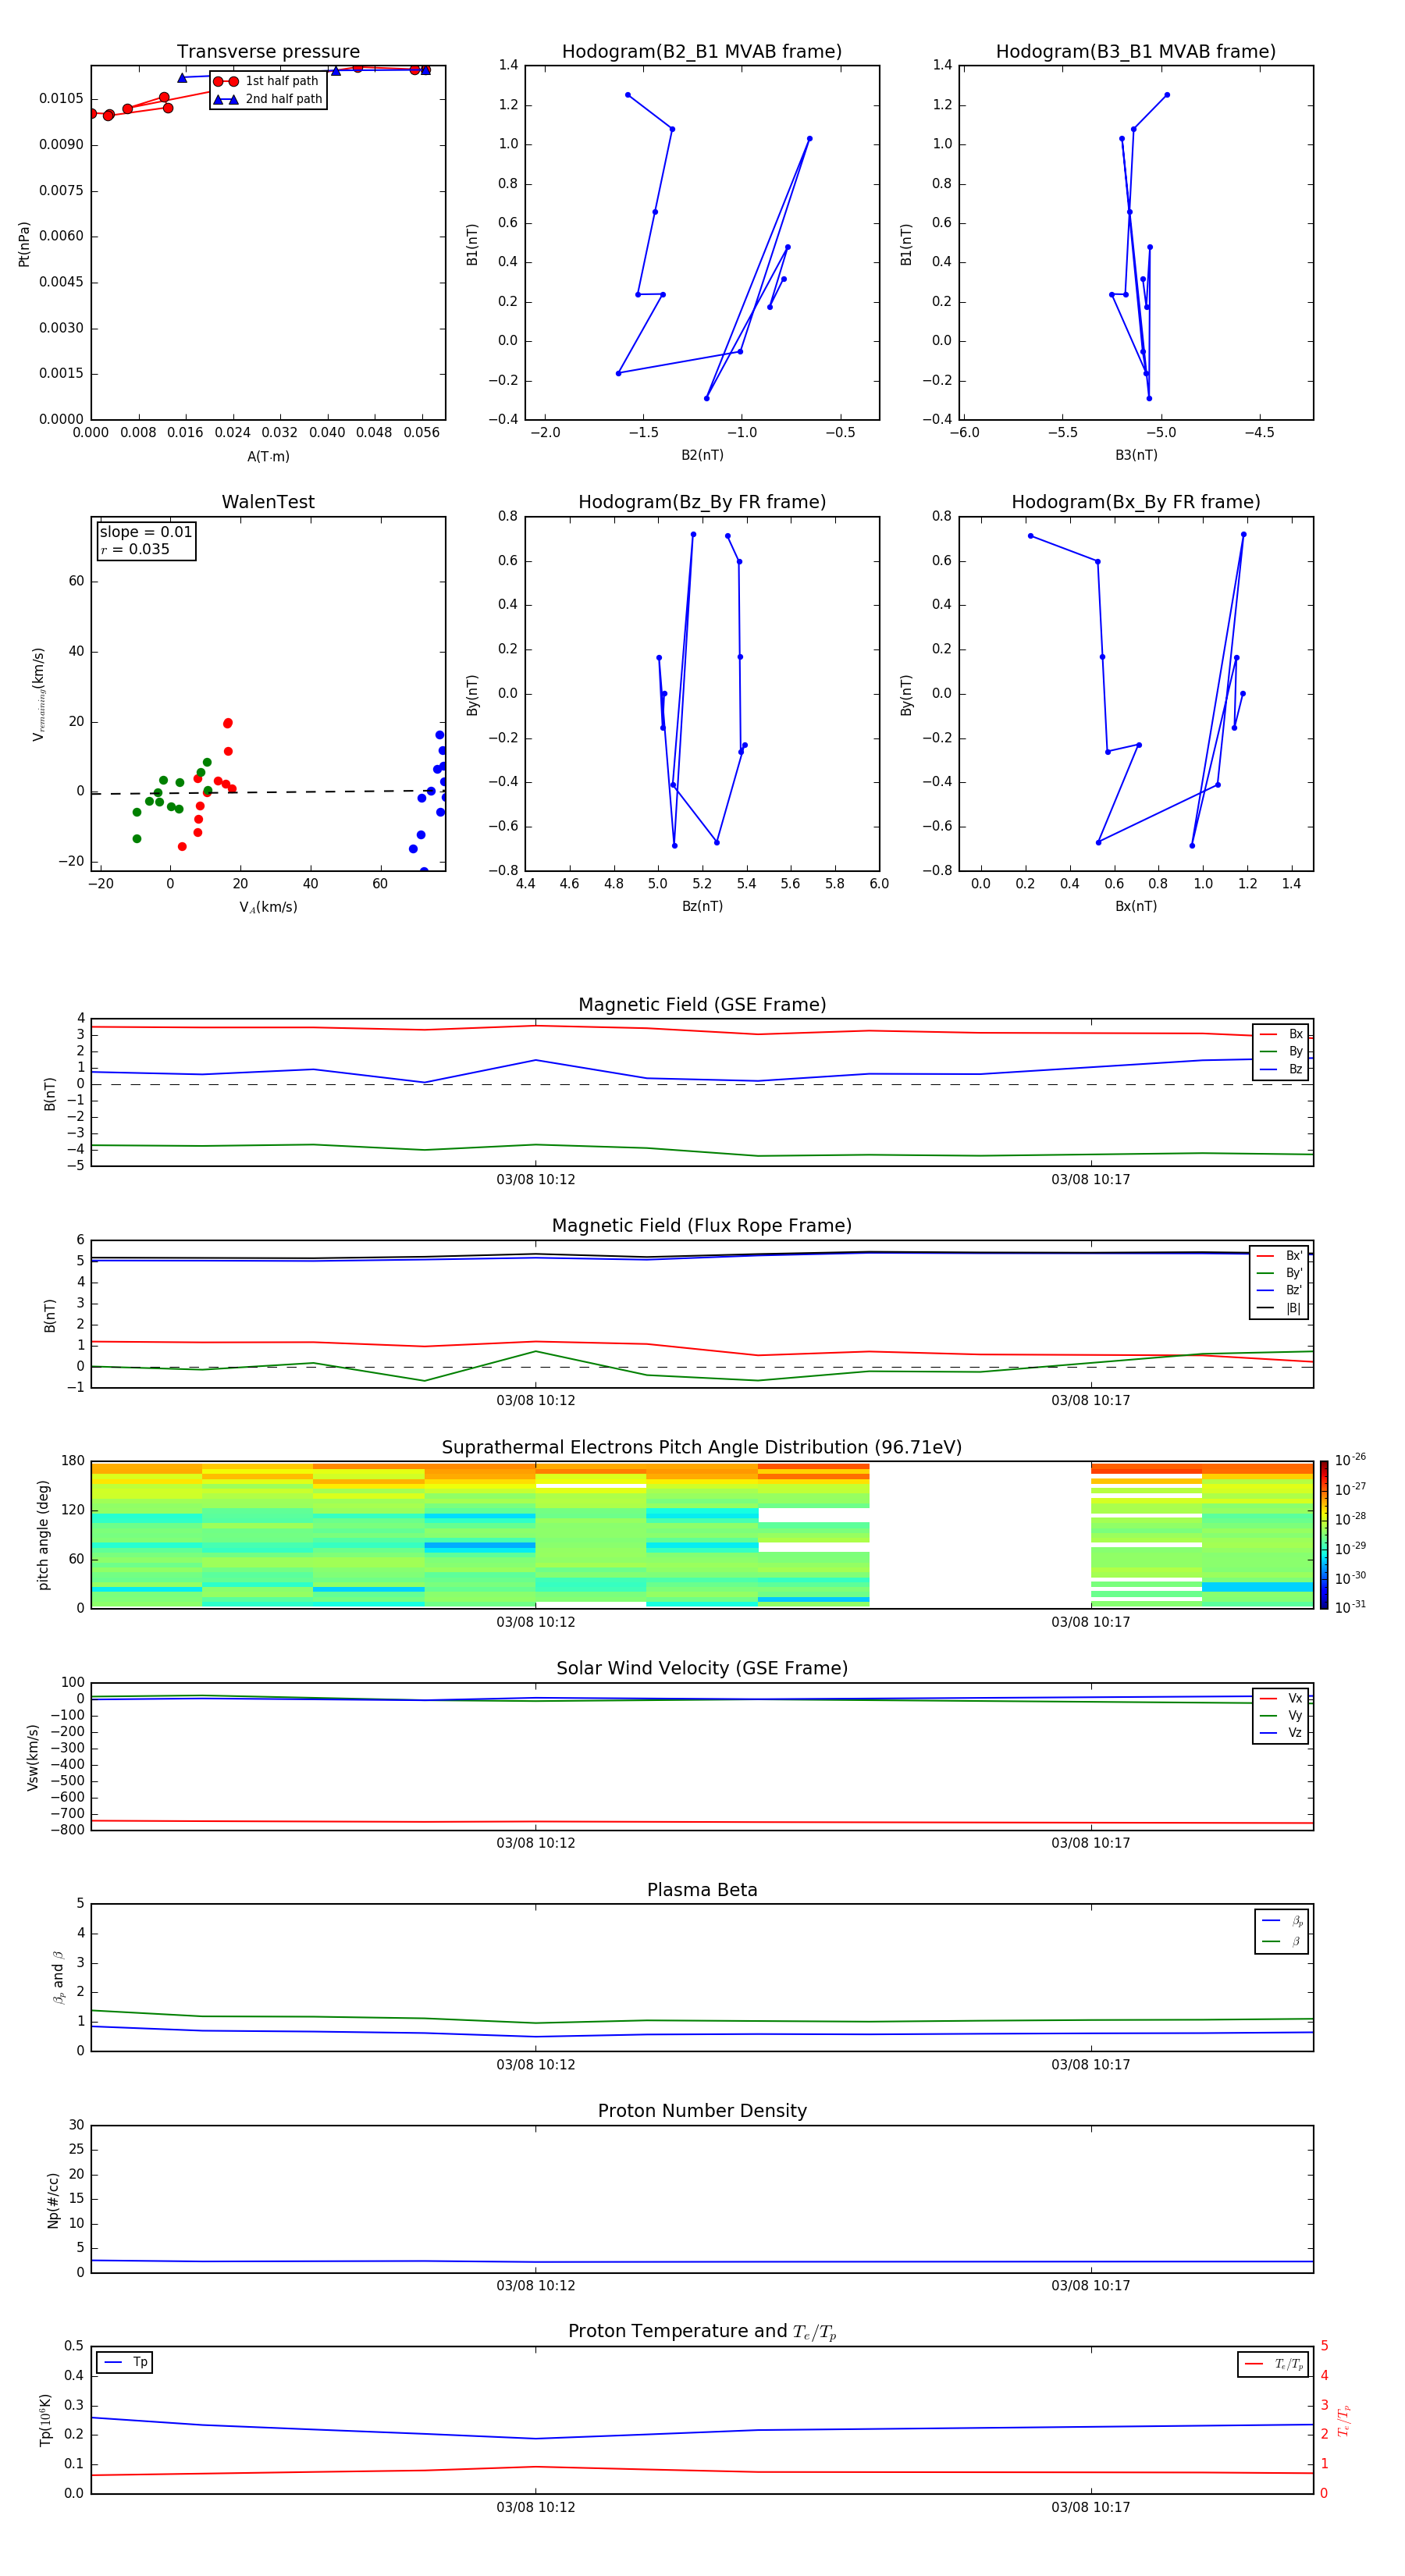Click the By' legend entry in flux rope plot
Screen dimensions: 1405x2576
1279,1273
